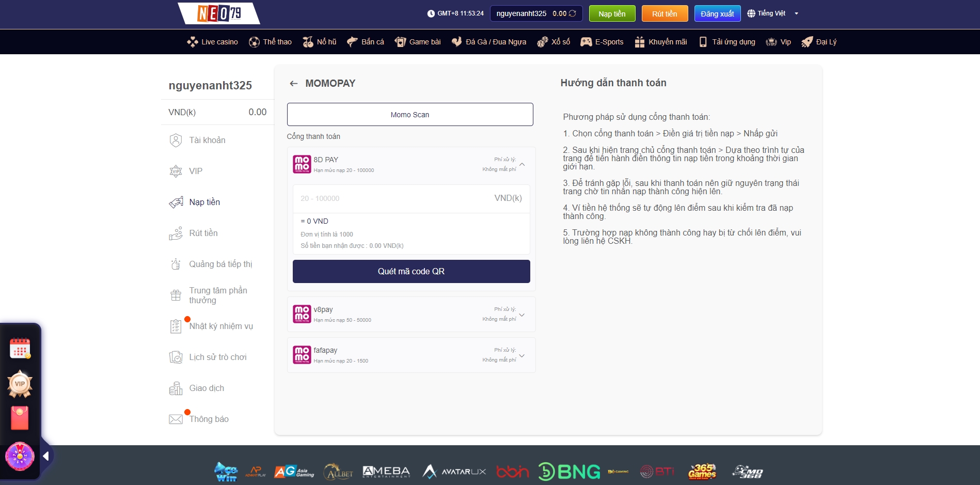Click the AG Asia Gaming provider logo
Screen dimensions: 980x485
(294, 472)
